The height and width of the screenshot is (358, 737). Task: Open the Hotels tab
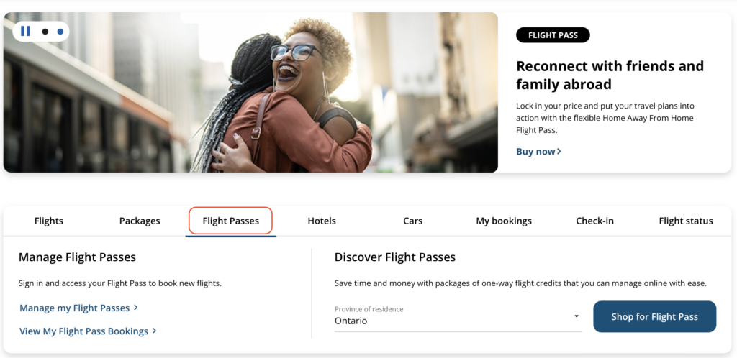tap(322, 221)
